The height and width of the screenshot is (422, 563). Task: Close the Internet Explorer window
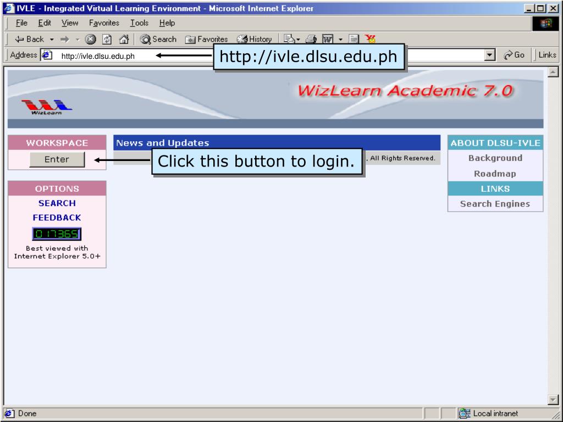click(553, 8)
